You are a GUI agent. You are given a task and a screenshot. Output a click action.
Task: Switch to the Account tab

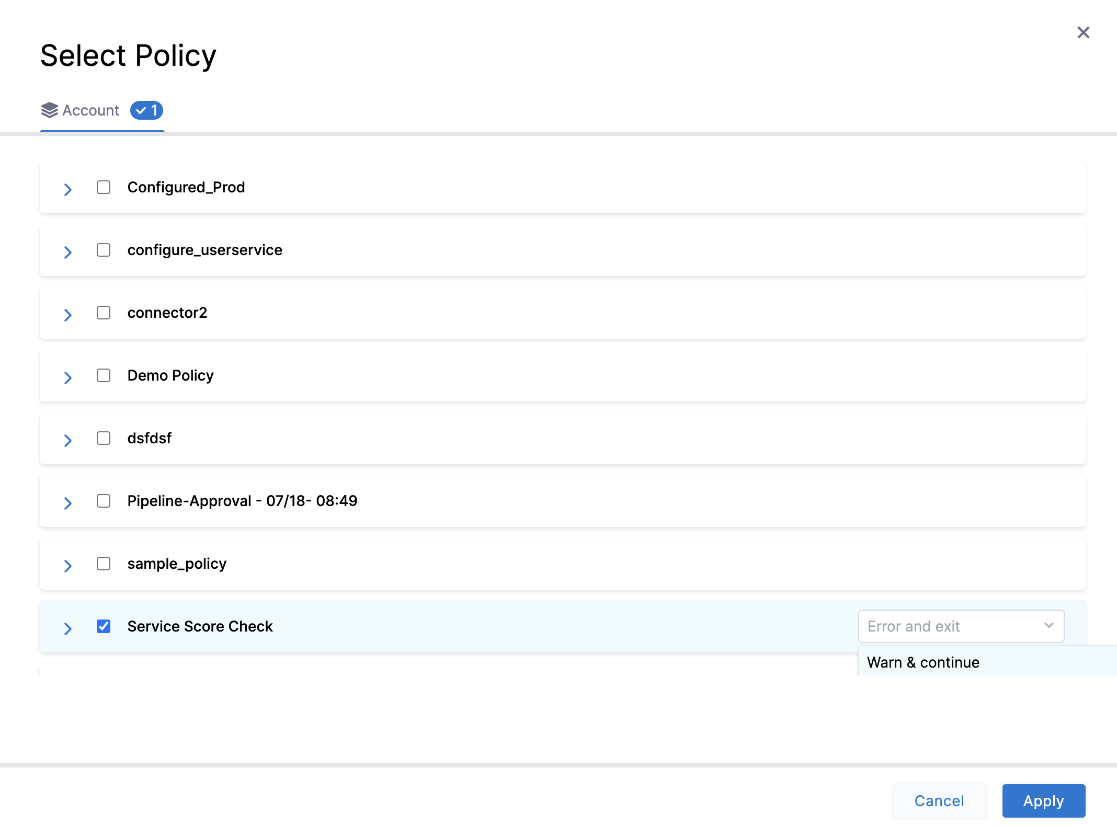(x=90, y=110)
